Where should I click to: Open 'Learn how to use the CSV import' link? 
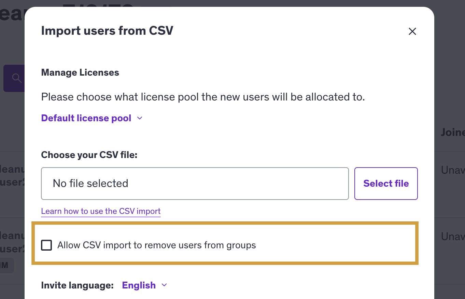(x=101, y=211)
